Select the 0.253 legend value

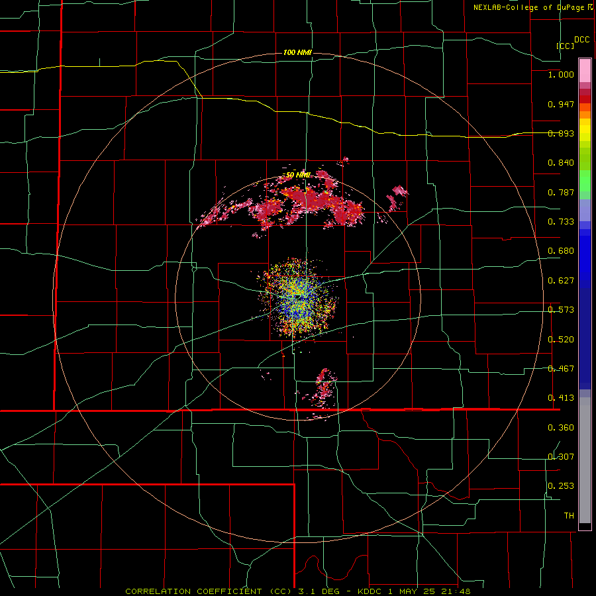point(561,486)
